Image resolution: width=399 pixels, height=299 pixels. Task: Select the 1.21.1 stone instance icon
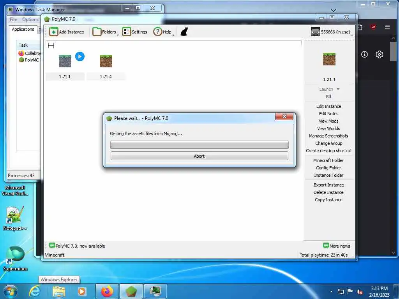tap(65, 61)
